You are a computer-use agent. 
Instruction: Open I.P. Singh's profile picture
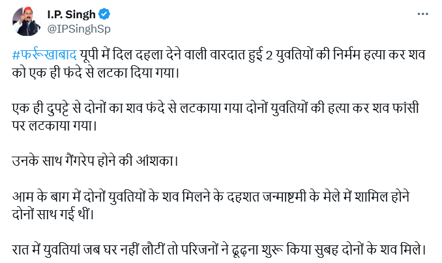26,22
